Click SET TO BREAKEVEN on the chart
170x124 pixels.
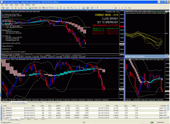[107, 22]
